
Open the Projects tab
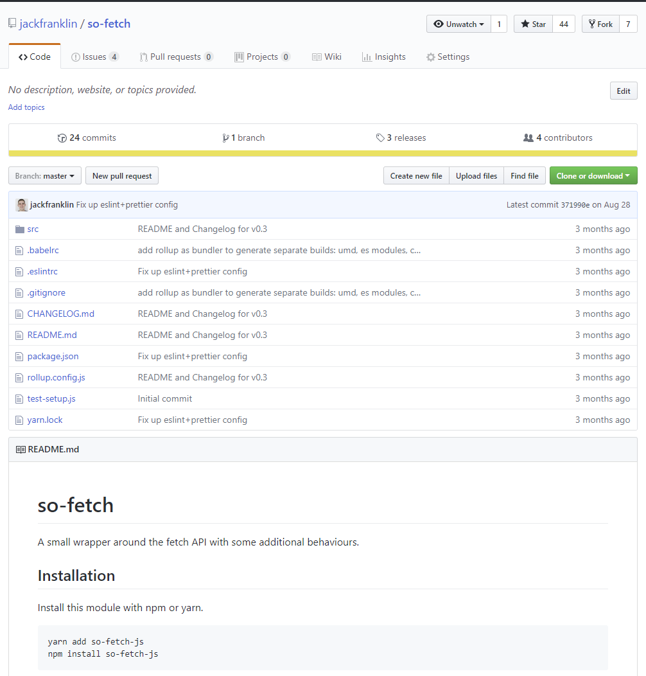coord(262,57)
